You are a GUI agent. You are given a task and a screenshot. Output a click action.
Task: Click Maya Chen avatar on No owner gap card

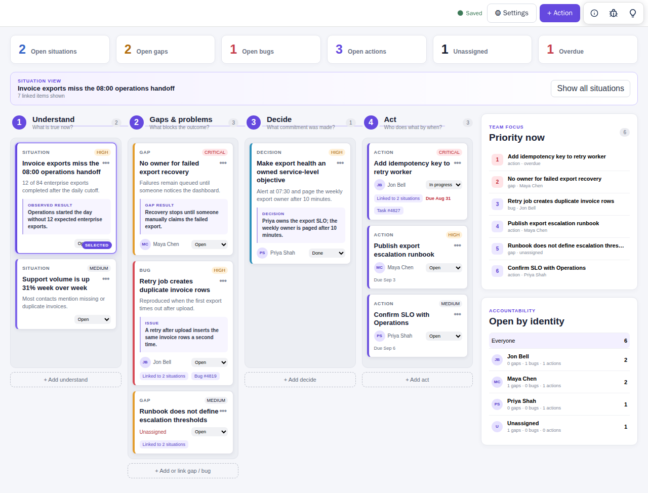pyautogui.click(x=145, y=244)
